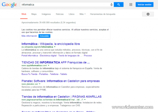This screenshot has height=112, width=158.
Task: Expand the Más dropdown menu
Action: pyautogui.click(x=83, y=14)
